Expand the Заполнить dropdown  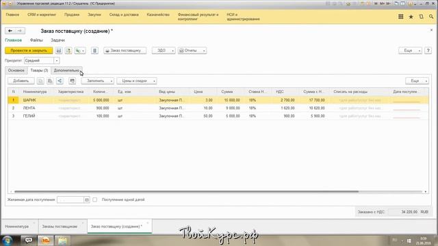(97, 81)
